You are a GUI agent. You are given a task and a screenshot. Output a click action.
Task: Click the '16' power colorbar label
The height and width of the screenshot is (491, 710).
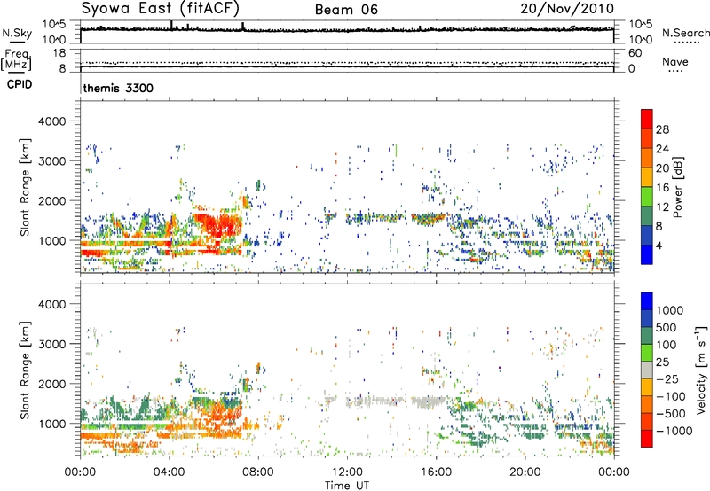(662, 188)
